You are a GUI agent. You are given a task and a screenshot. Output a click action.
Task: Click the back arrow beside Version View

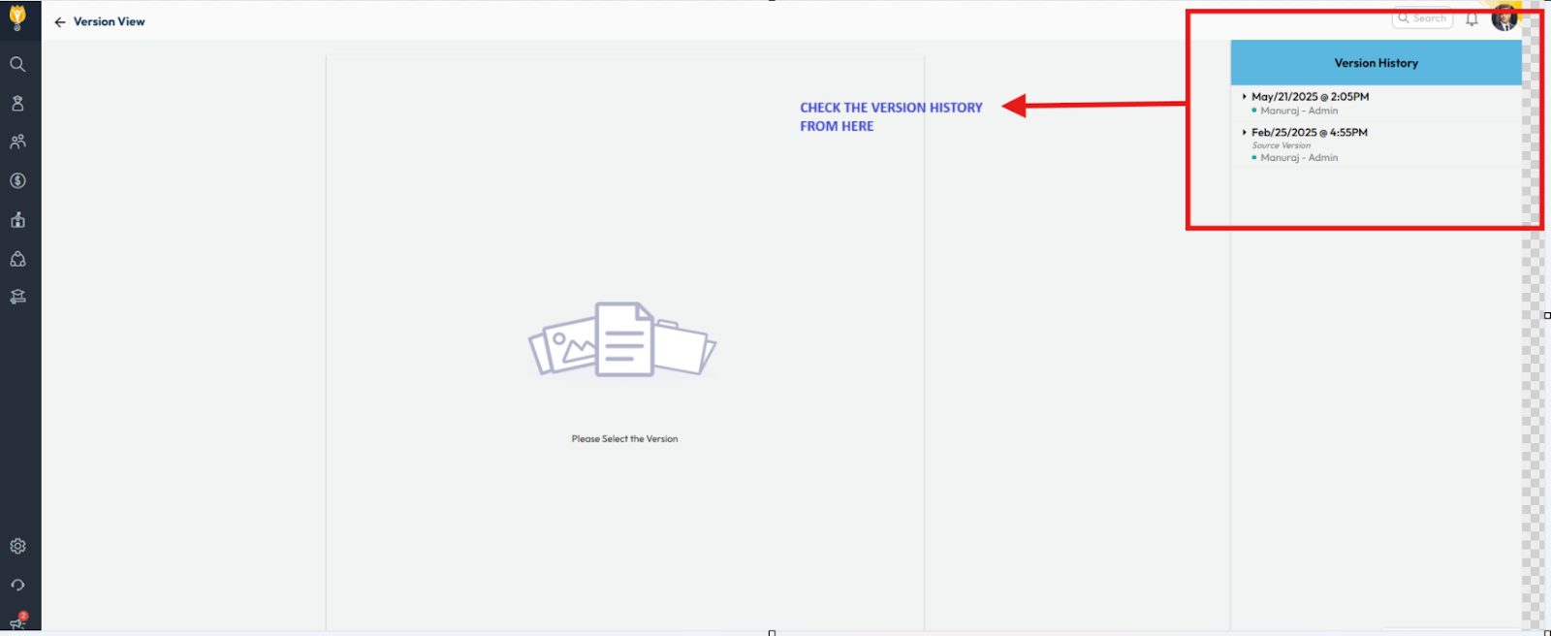60,22
